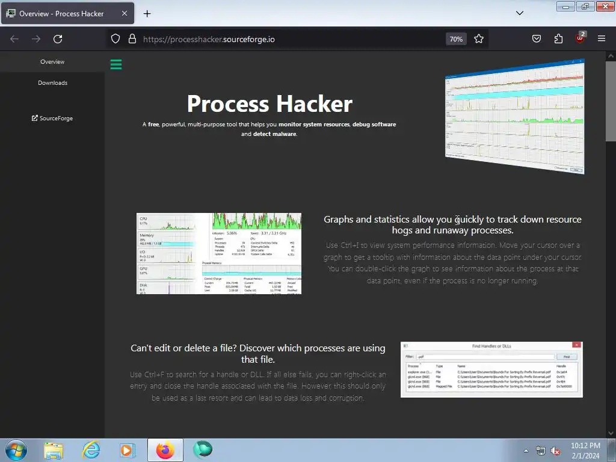Show hidden system tray icons
This screenshot has width=616, height=462.
coord(526,451)
